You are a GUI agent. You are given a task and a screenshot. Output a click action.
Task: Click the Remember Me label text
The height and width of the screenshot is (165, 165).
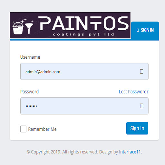click(x=42, y=129)
